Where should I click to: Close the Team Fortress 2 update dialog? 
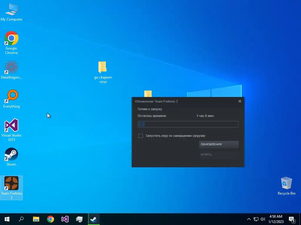coord(240,101)
